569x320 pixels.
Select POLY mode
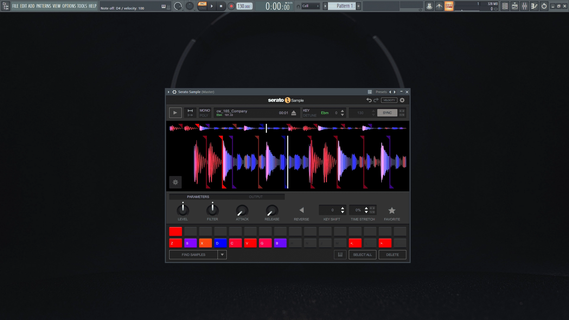[204, 116]
